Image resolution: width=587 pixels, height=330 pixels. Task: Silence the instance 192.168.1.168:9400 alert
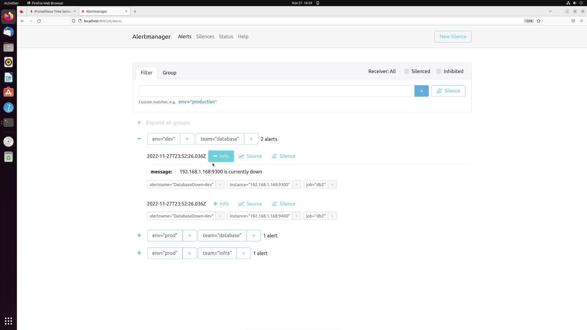click(283, 204)
